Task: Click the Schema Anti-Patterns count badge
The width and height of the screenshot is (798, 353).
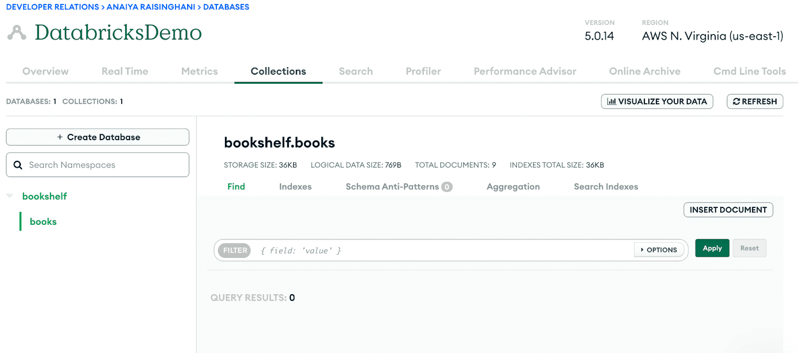Action: [447, 187]
